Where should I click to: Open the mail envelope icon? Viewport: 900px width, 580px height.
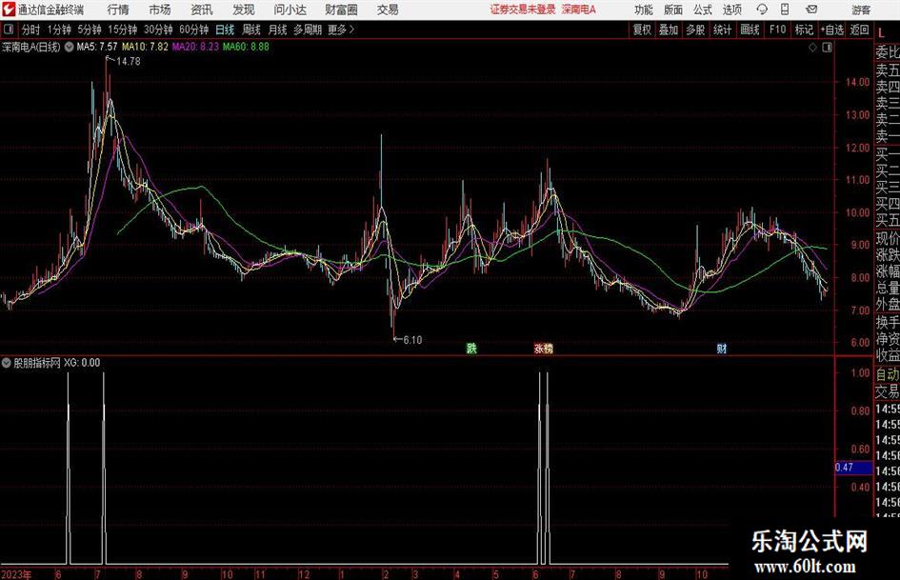(x=811, y=10)
